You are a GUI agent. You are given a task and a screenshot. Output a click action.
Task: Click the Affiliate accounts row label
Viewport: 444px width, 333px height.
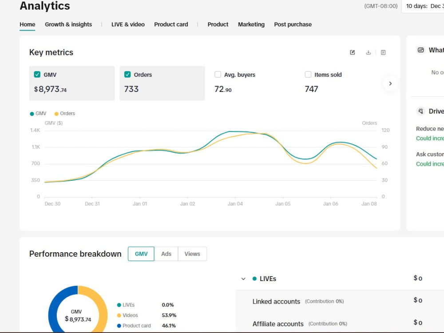pyautogui.click(x=278, y=324)
